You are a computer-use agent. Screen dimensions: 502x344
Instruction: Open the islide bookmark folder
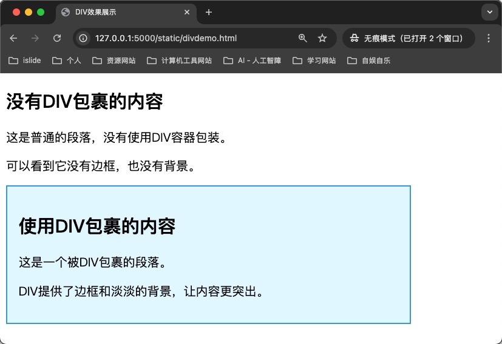click(25, 61)
